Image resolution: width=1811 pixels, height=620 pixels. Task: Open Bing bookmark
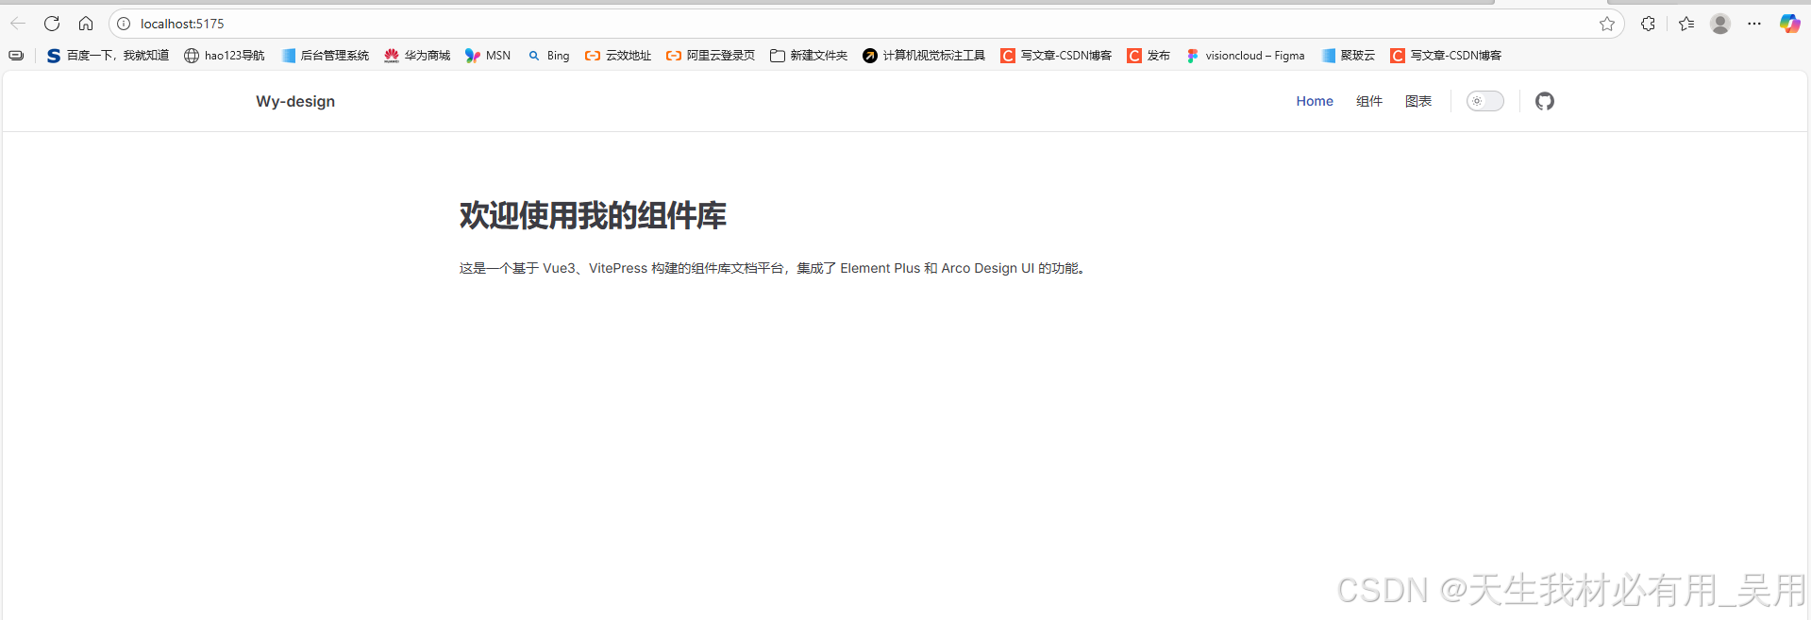click(548, 56)
